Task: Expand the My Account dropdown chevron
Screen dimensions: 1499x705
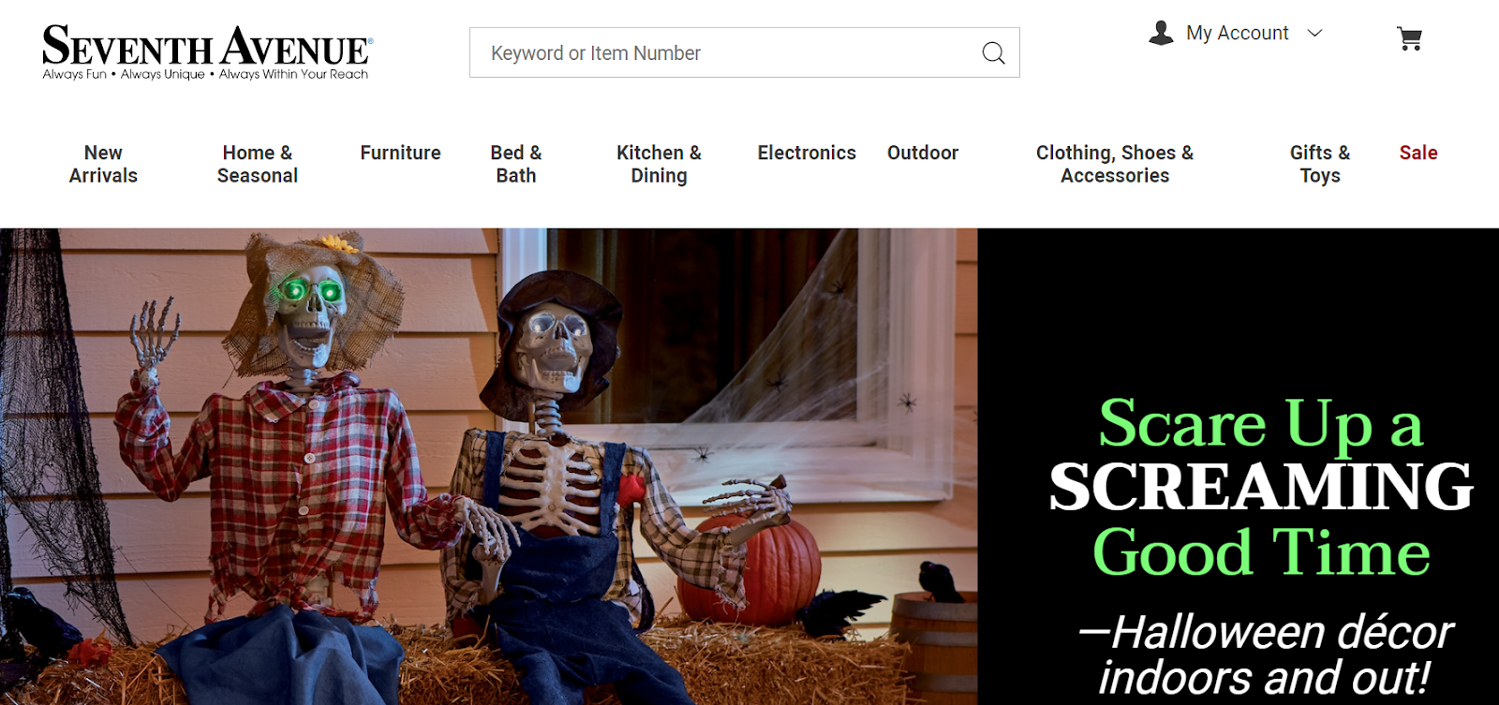Action: click(1314, 33)
